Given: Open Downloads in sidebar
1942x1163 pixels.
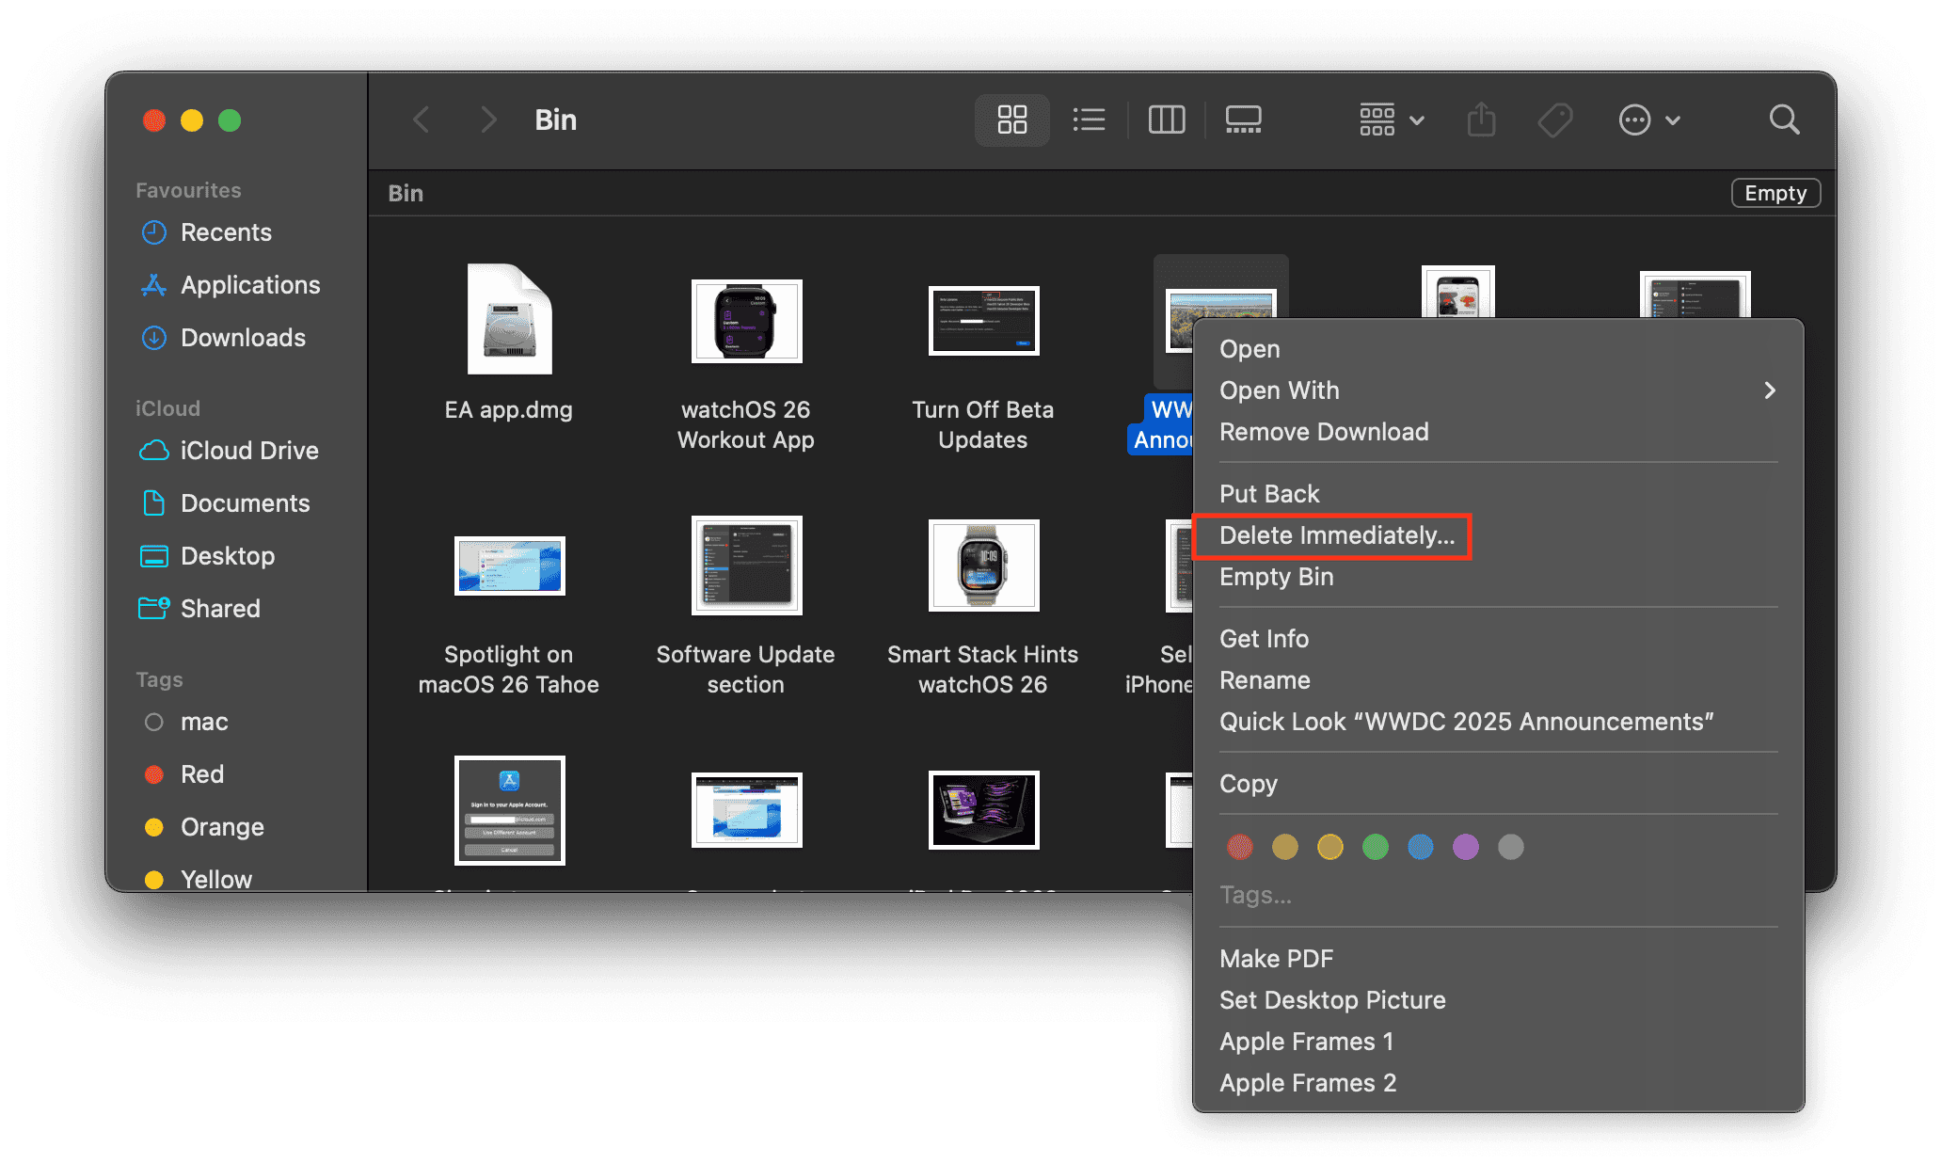Looking at the screenshot, I should [x=242, y=338].
